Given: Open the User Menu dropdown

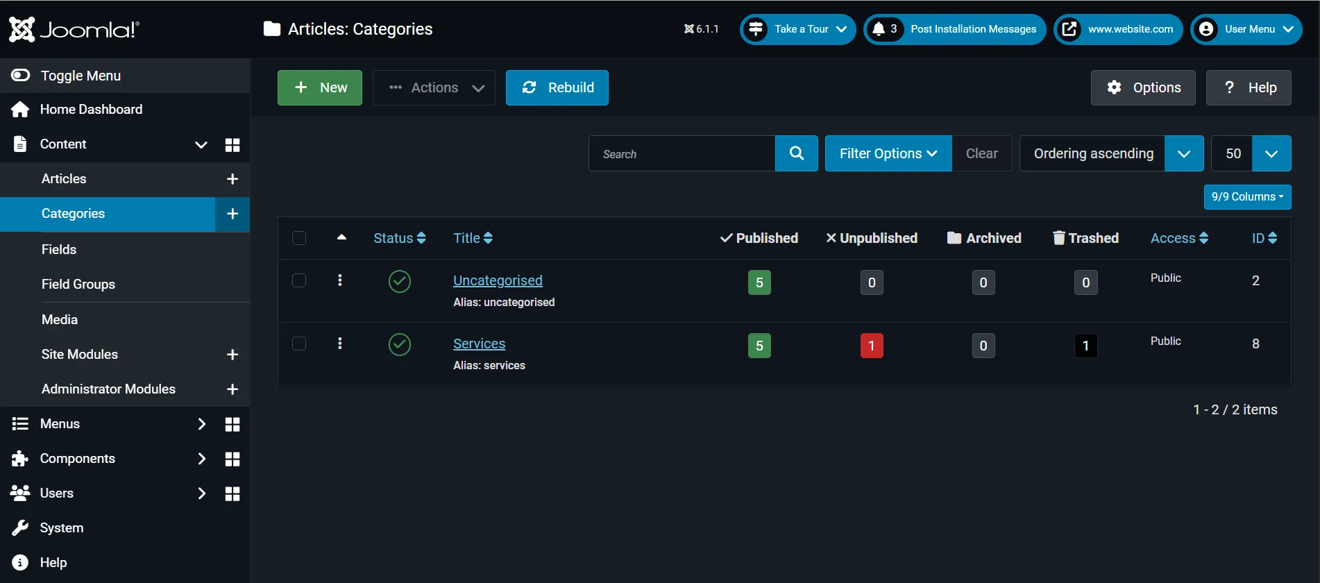Looking at the screenshot, I should 1246,29.
